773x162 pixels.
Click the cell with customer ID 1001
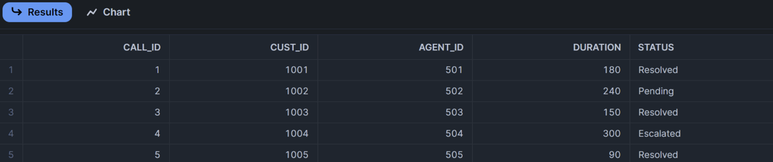tap(296, 70)
